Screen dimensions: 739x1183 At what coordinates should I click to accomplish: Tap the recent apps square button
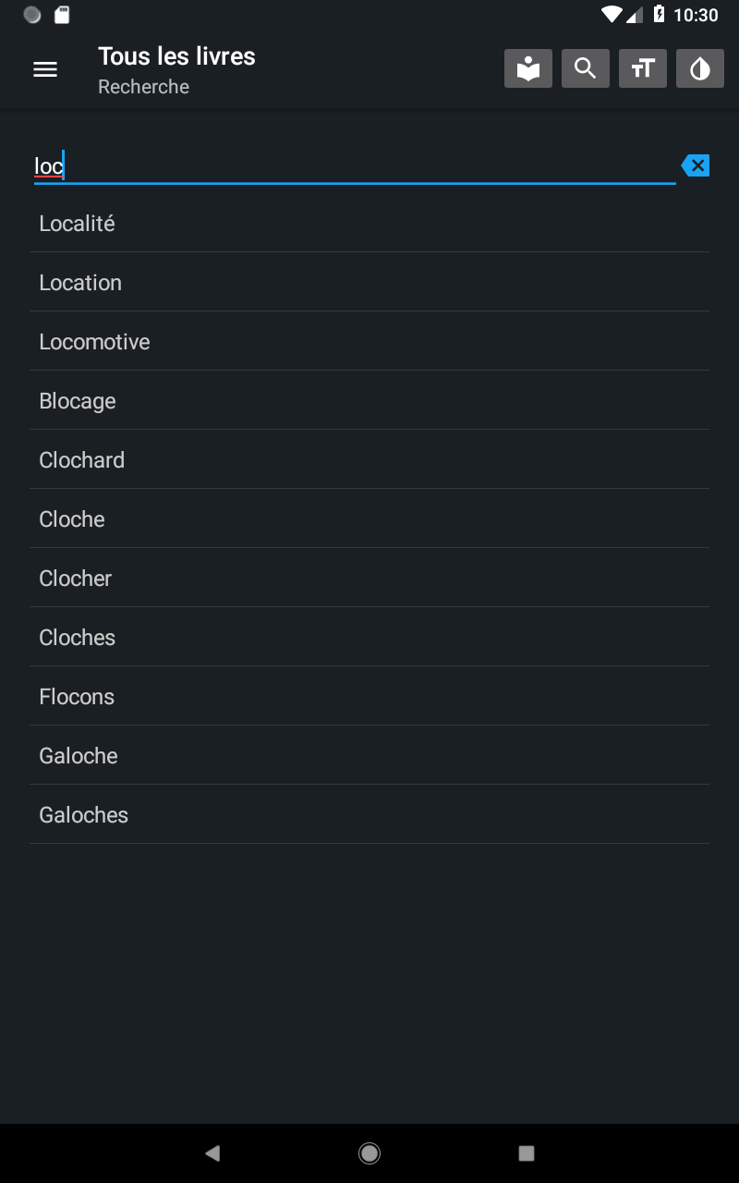pyautogui.click(x=527, y=1153)
